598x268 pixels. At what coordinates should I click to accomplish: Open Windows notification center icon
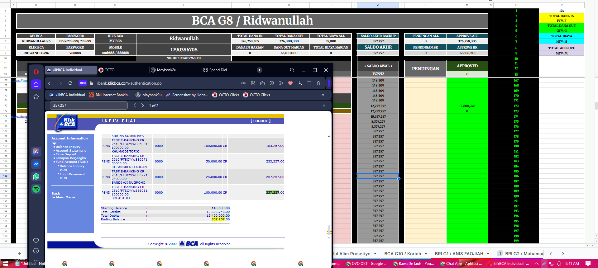point(588,264)
